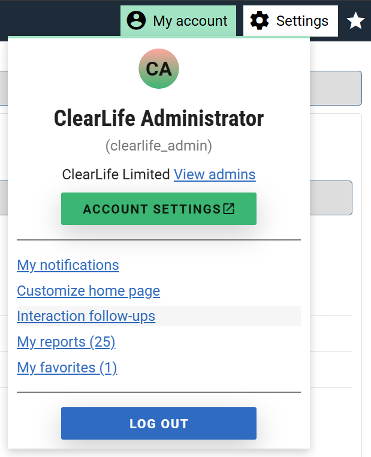Collapse the My account dropdown menu
This screenshot has width=371, height=457.
click(x=189, y=21)
